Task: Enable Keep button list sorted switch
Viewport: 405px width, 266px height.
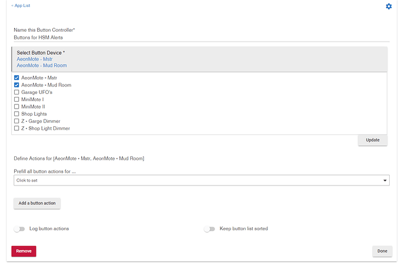Action: 209,229
